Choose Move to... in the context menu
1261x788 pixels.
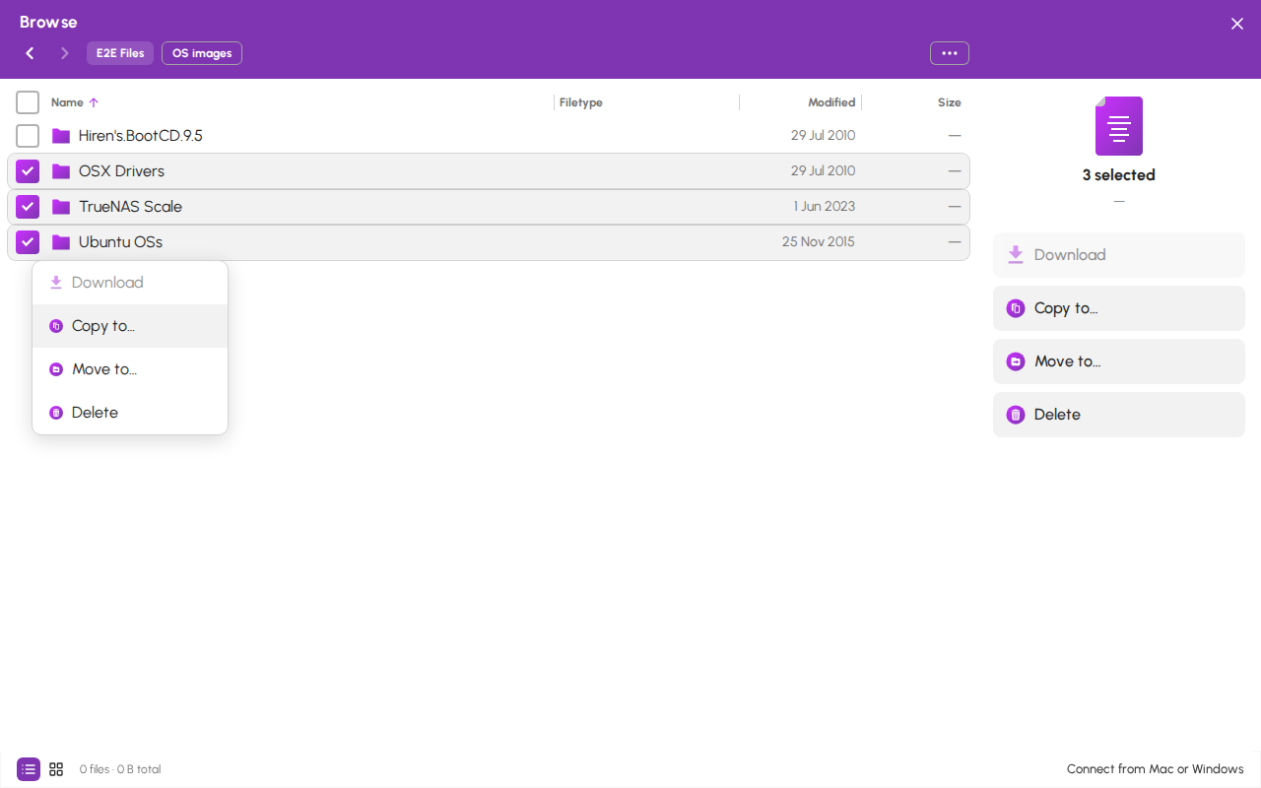(130, 369)
